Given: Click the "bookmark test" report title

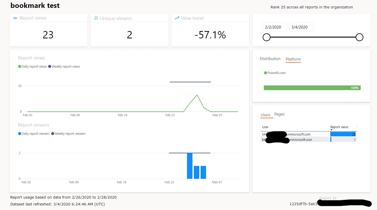Looking at the screenshot, I should [x=35, y=6].
